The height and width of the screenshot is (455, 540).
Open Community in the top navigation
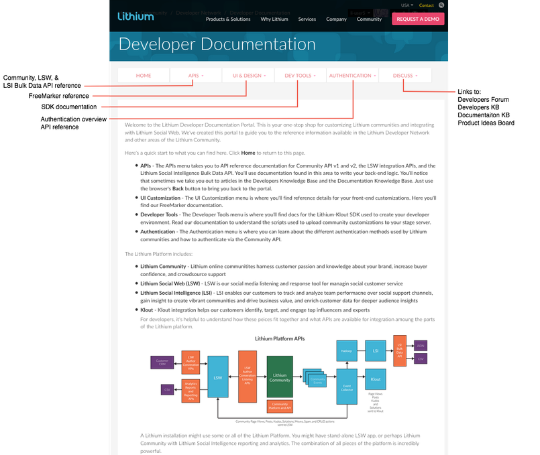click(369, 19)
